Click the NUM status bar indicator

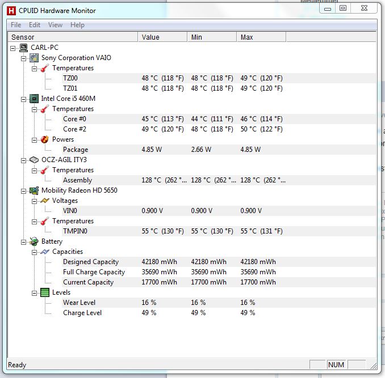(x=336, y=365)
